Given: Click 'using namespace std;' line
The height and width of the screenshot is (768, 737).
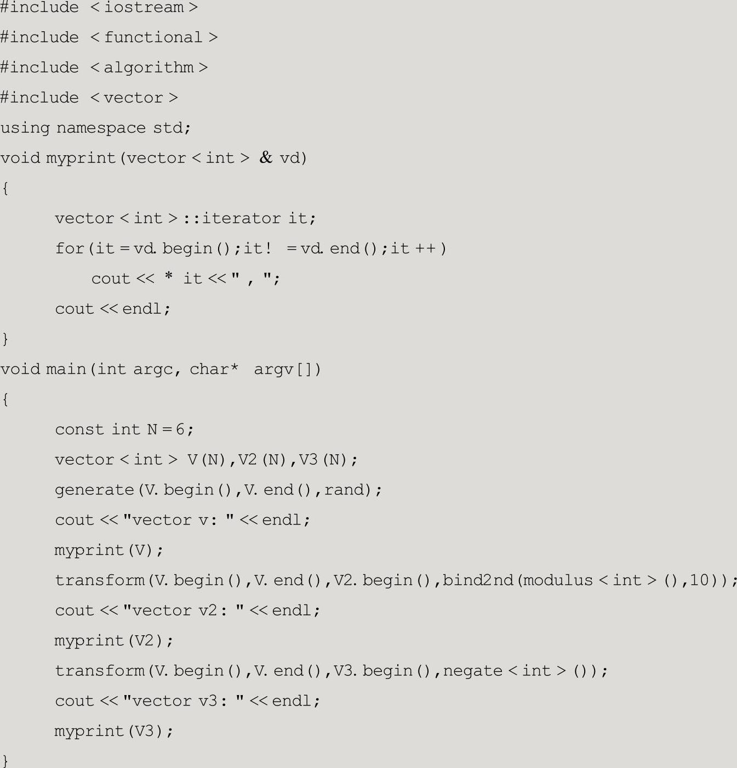Looking at the screenshot, I should 95,128.
